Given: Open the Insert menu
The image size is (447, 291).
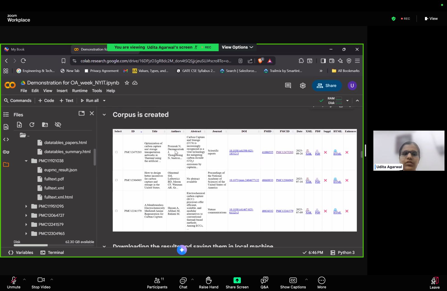Looking at the screenshot, I should pos(62,91).
